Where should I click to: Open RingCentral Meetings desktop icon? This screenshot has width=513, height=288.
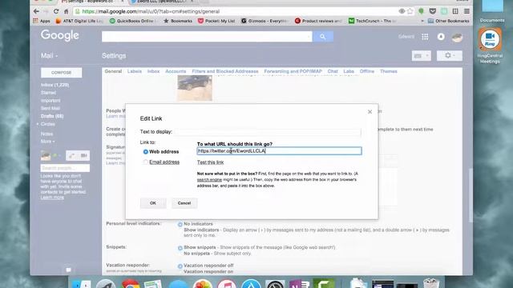click(x=490, y=46)
